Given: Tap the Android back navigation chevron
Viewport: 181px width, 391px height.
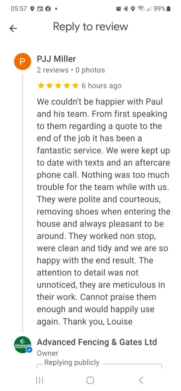Looking at the screenshot, I should click(141, 380).
